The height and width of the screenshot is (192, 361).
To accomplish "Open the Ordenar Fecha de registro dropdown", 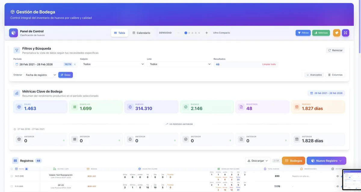I will pos(41,75).
